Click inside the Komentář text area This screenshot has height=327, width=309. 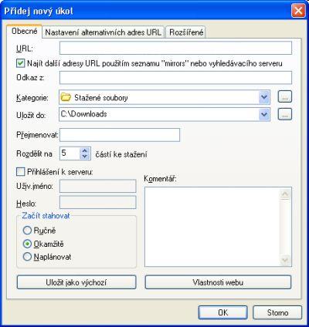(212, 227)
